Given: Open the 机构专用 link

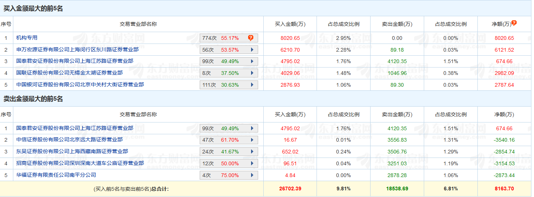Looking at the screenshot, I should click(x=27, y=38).
